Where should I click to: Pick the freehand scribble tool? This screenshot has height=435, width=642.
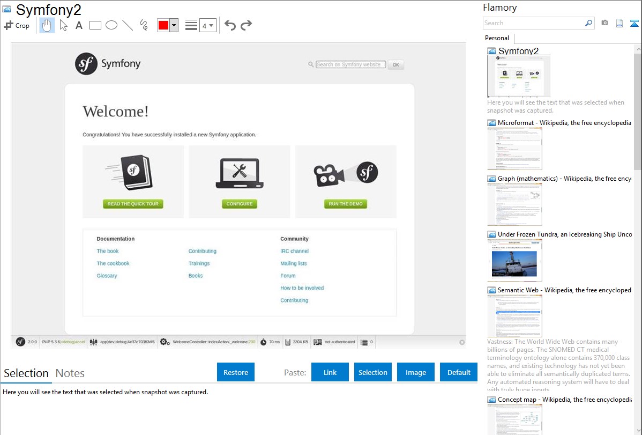point(144,25)
